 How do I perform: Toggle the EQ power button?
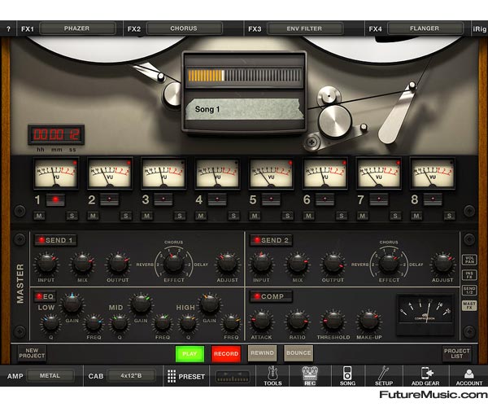coord(45,296)
